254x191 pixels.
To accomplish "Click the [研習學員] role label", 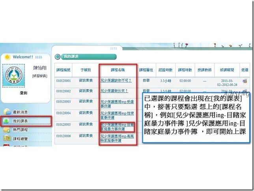I will click(40, 76).
